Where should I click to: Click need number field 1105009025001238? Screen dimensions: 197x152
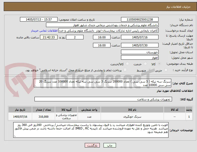click(140, 19)
